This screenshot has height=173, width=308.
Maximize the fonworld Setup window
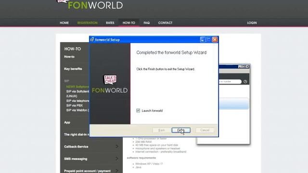click(209, 39)
